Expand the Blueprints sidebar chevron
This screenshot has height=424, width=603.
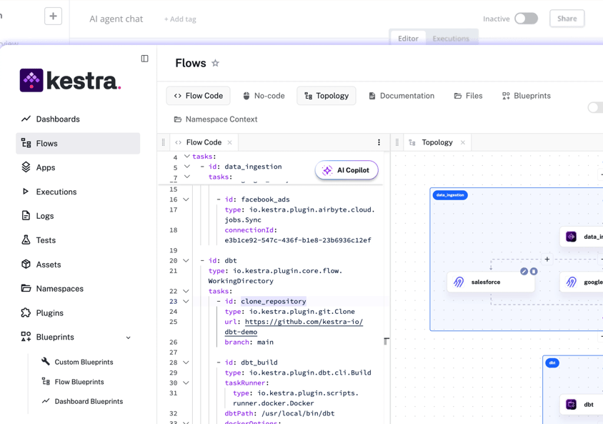point(129,337)
